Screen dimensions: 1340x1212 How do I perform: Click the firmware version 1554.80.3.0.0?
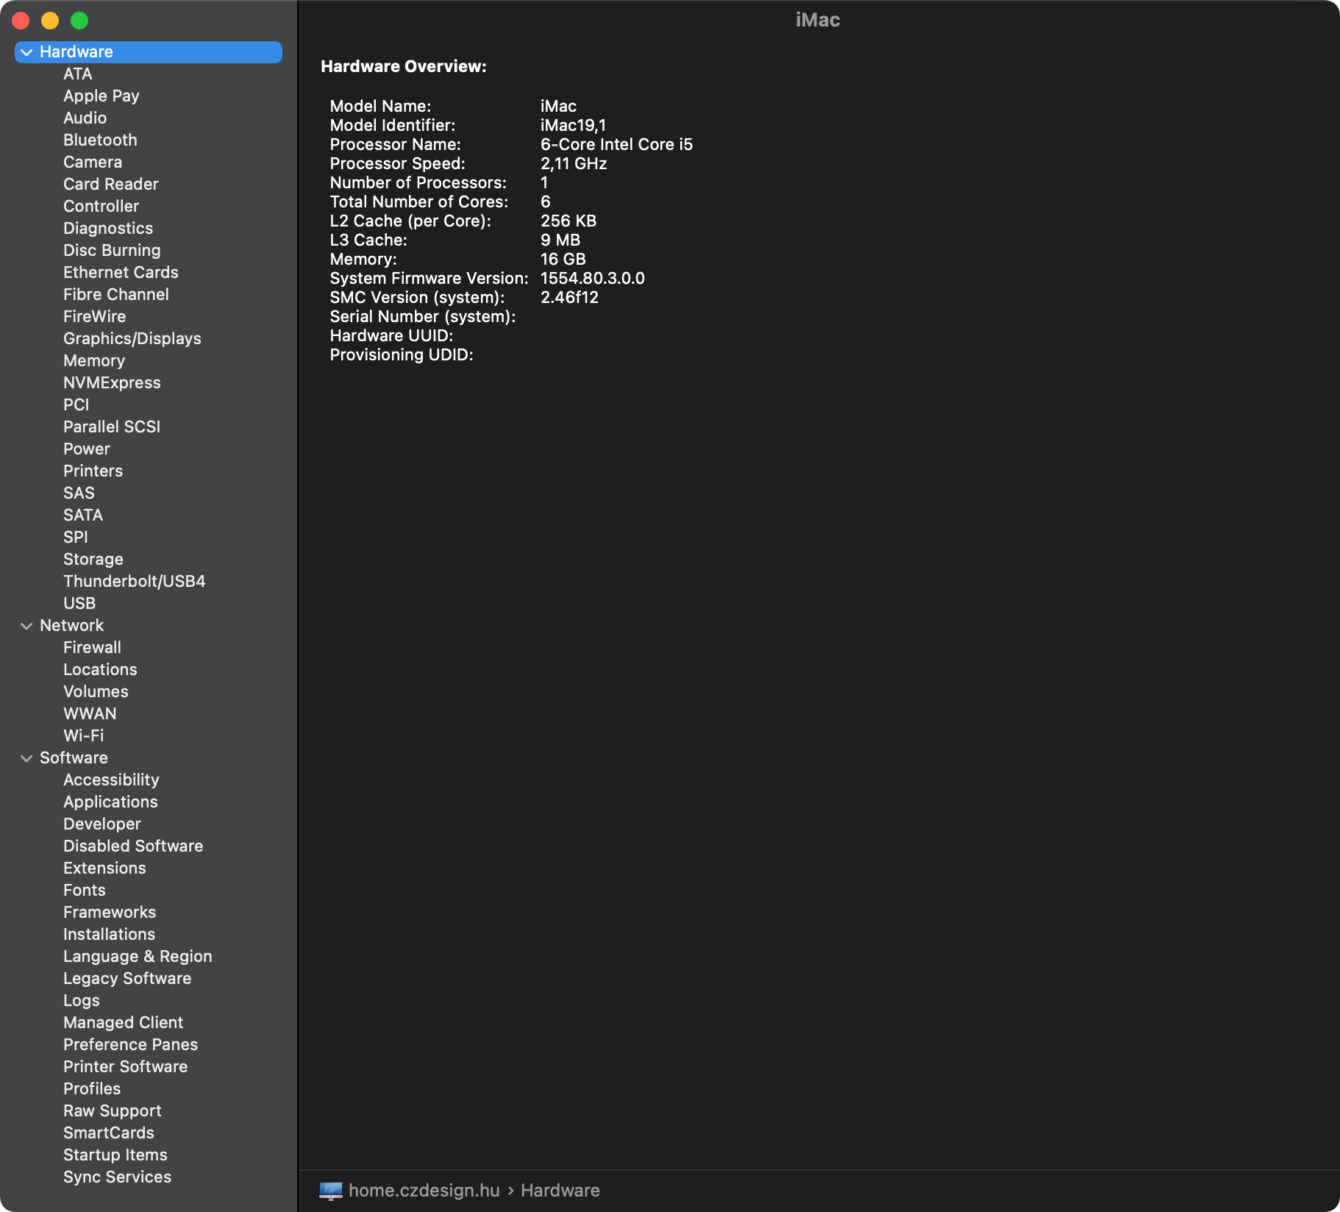pos(592,279)
